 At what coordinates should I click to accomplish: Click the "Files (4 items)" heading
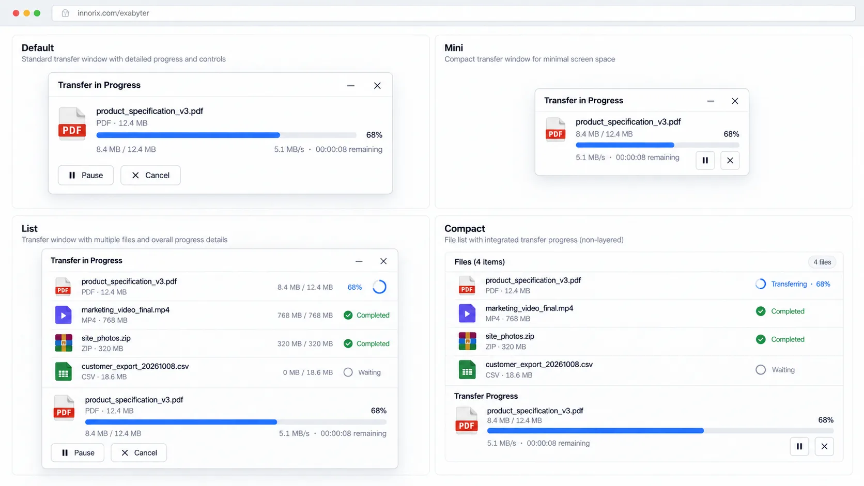(480, 262)
